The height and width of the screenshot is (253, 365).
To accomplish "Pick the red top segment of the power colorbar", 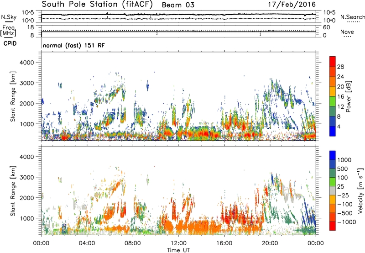I will (x=333, y=61).
